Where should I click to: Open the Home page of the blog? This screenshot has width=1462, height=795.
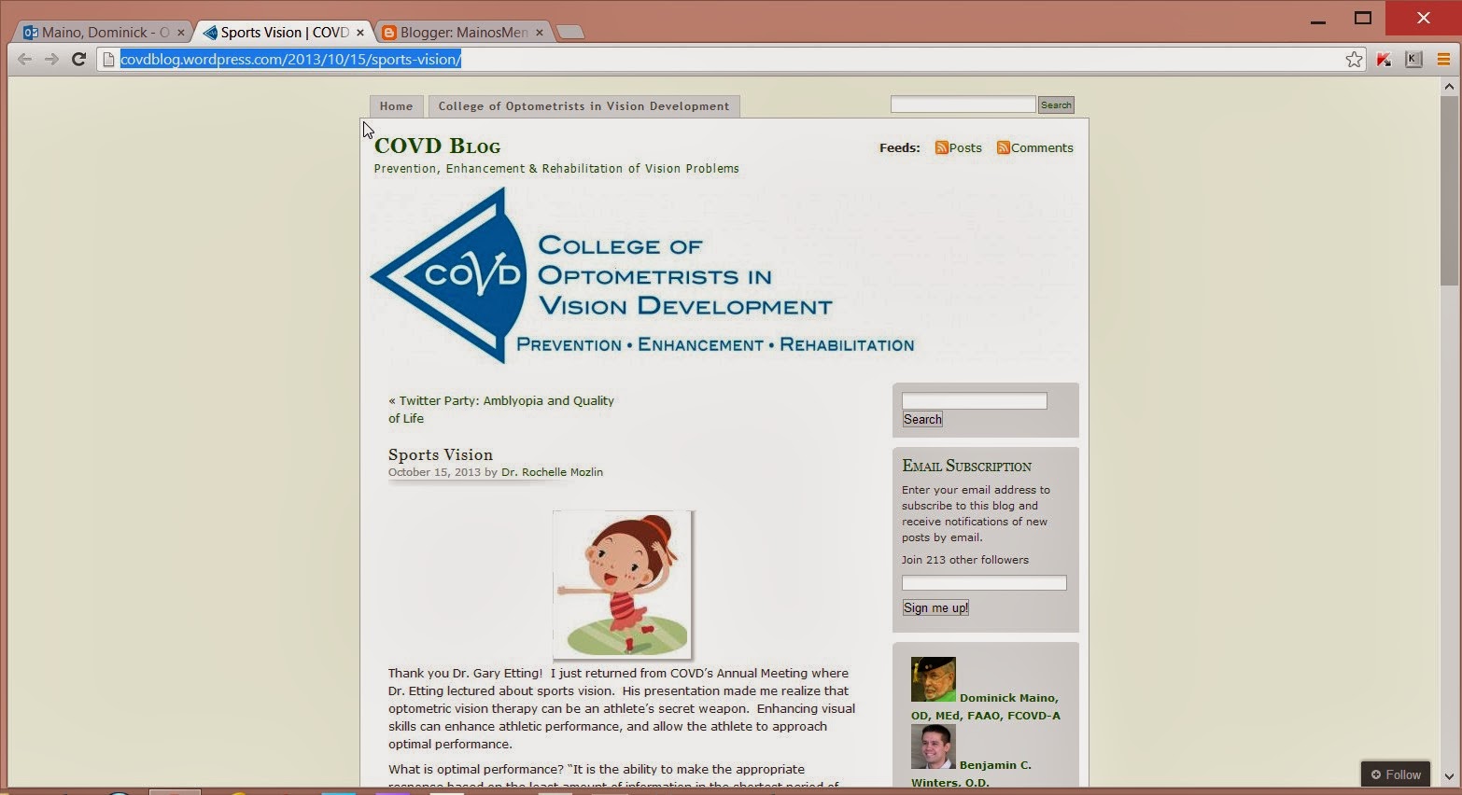click(x=396, y=106)
